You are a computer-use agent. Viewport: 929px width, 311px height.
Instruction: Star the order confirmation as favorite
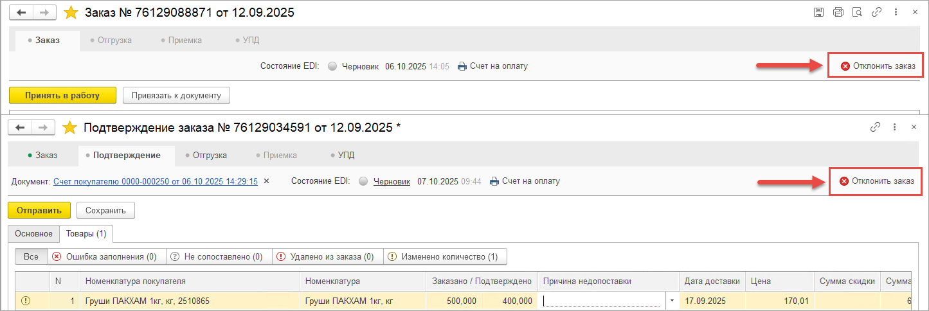[x=69, y=128]
